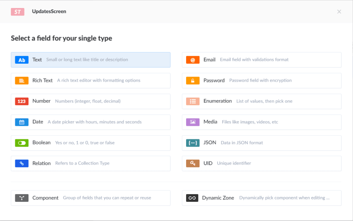Click 'Select a field for your single type' heading
This screenshot has height=221, width=353.
click(x=61, y=38)
